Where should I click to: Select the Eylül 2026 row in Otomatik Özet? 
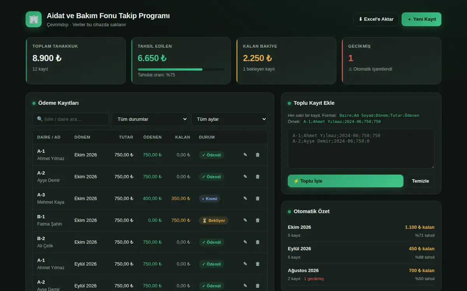coord(361,253)
